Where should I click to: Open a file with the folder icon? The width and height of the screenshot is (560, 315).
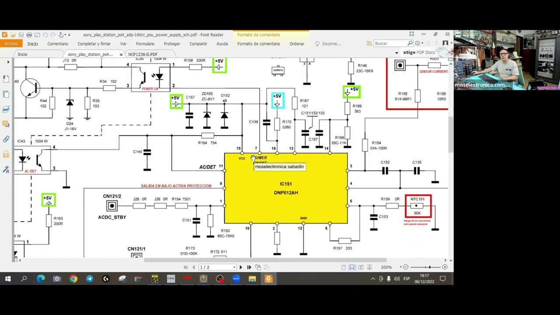coord(13,35)
